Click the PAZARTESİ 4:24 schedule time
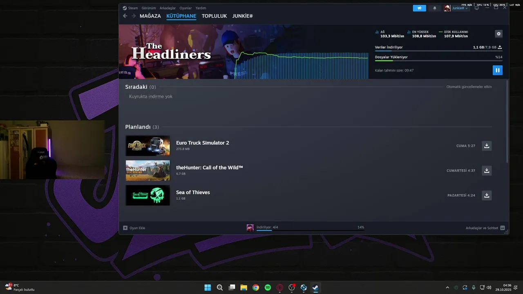Image resolution: width=523 pixels, height=294 pixels. tap(461, 196)
